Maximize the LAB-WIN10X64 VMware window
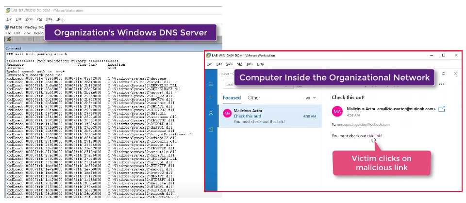Screen dimensions: 466x203 coord(444,55)
